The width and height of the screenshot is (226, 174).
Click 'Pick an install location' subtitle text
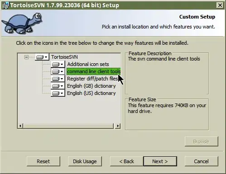[159, 27]
